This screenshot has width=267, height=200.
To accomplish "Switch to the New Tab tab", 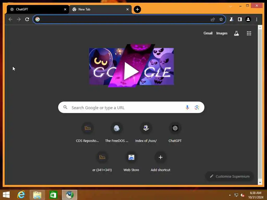I will coord(100,9).
